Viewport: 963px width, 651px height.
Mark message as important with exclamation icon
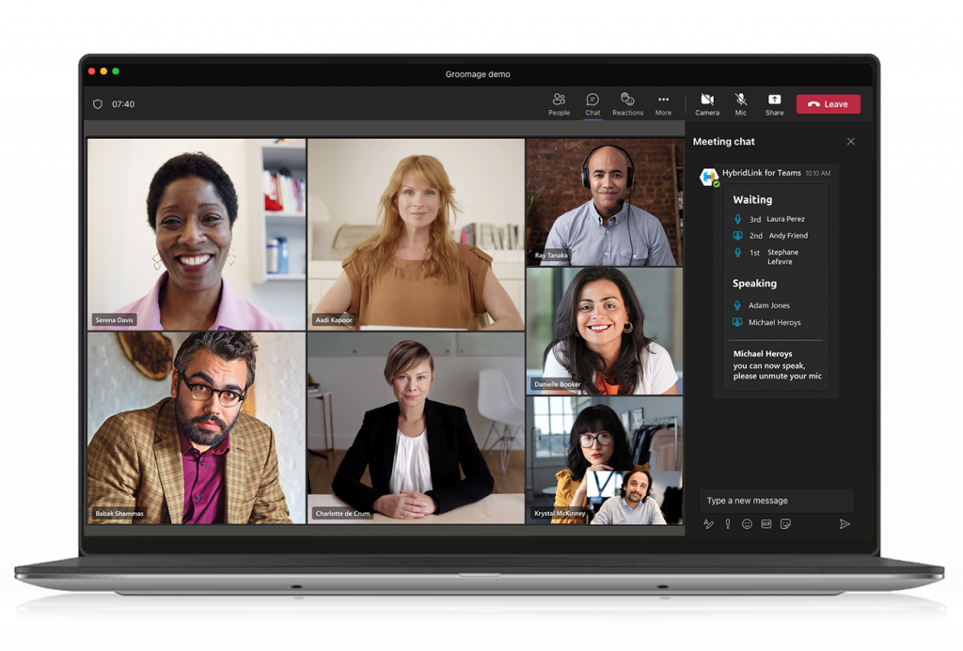click(x=727, y=524)
